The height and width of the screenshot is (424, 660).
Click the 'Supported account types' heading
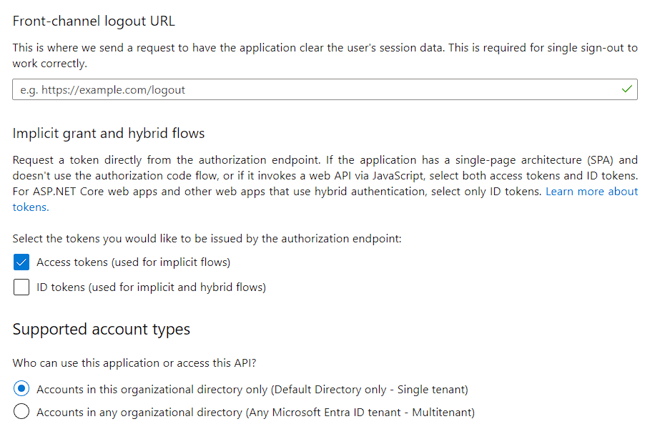tap(102, 330)
